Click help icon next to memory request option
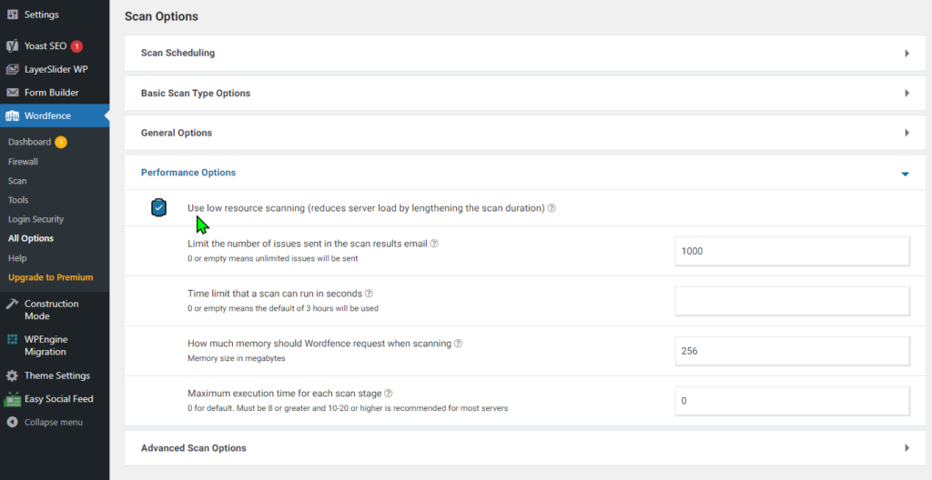932x480 pixels. click(x=458, y=344)
